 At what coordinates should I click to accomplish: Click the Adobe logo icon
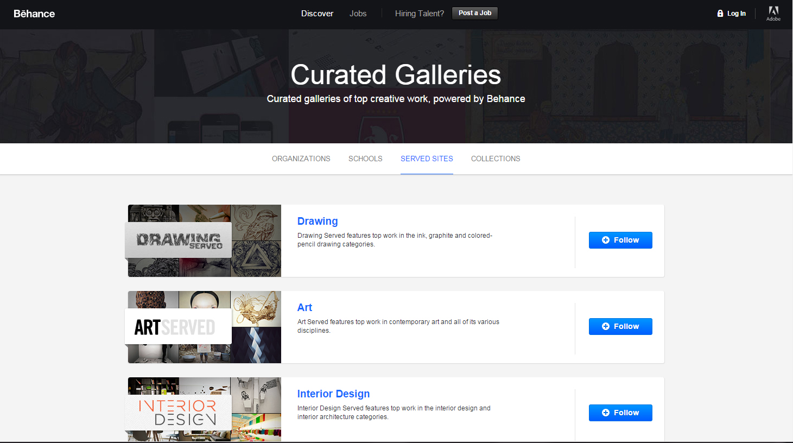tap(773, 14)
